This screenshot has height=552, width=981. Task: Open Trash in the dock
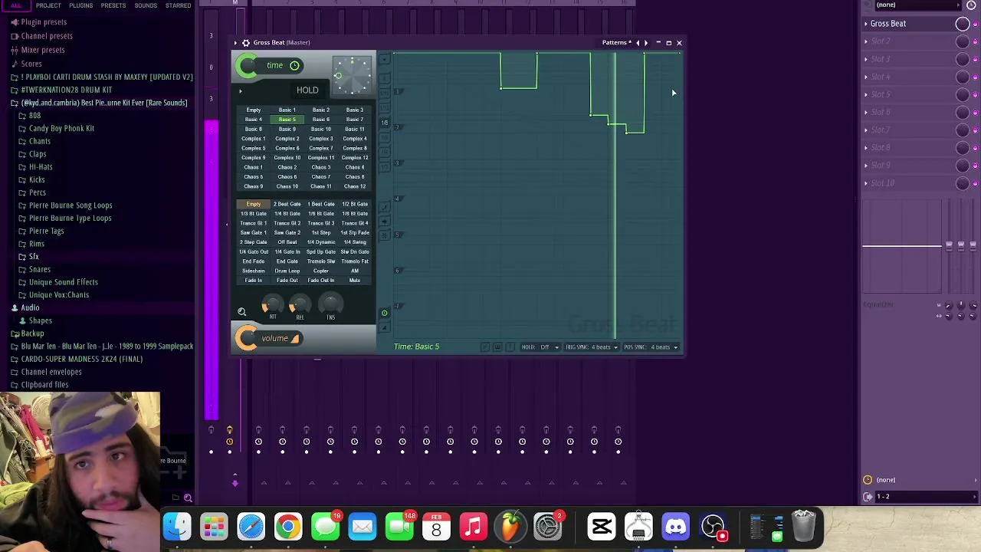(x=803, y=527)
